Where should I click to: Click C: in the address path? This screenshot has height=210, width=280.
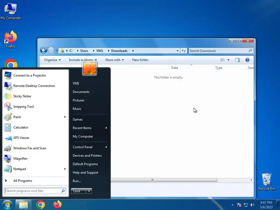point(71,51)
